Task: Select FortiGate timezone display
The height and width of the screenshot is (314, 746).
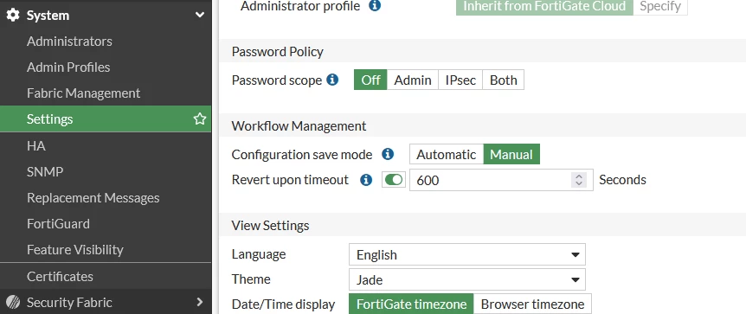Action: [x=412, y=304]
